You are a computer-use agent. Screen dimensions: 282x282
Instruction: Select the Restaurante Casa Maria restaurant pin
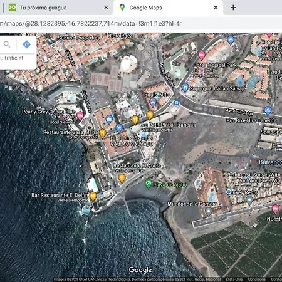(x=102, y=133)
